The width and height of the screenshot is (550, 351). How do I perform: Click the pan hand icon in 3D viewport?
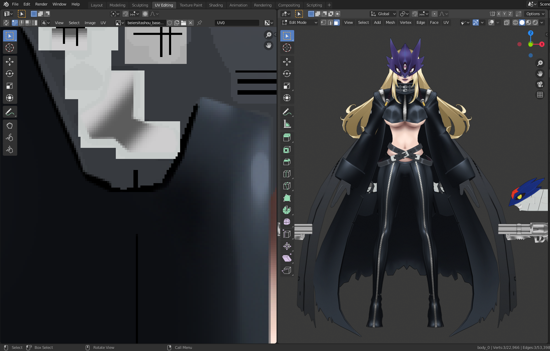[540, 74]
